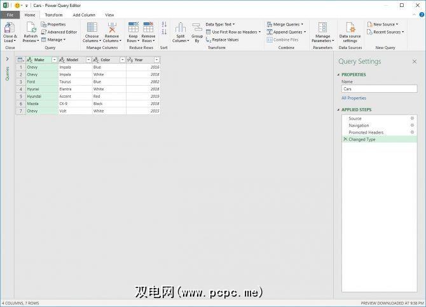Expand the collapsed Queries pane
The image size is (426, 307).
[x=7, y=59]
